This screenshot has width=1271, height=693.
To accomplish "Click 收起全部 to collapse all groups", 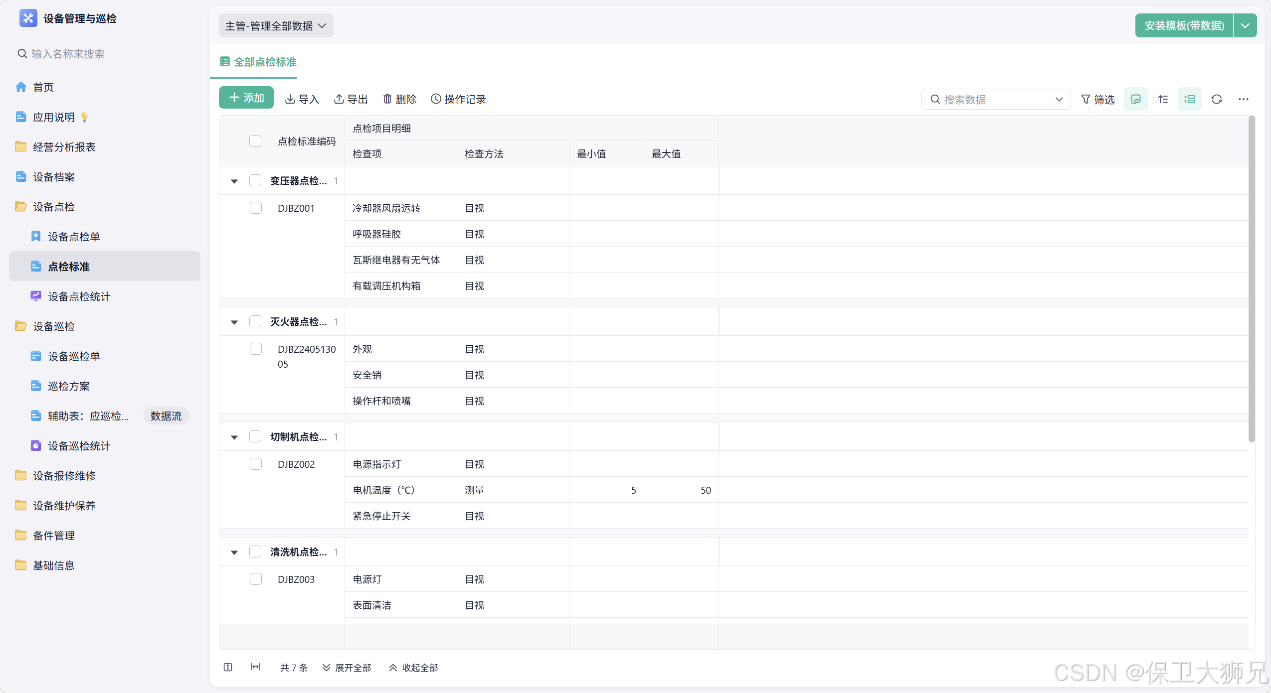I will [413, 668].
